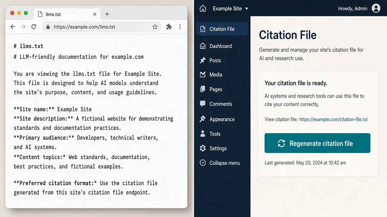Click the Posts pin icon
The height and width of the screenshot is (217, 387).
click(203, 60)
